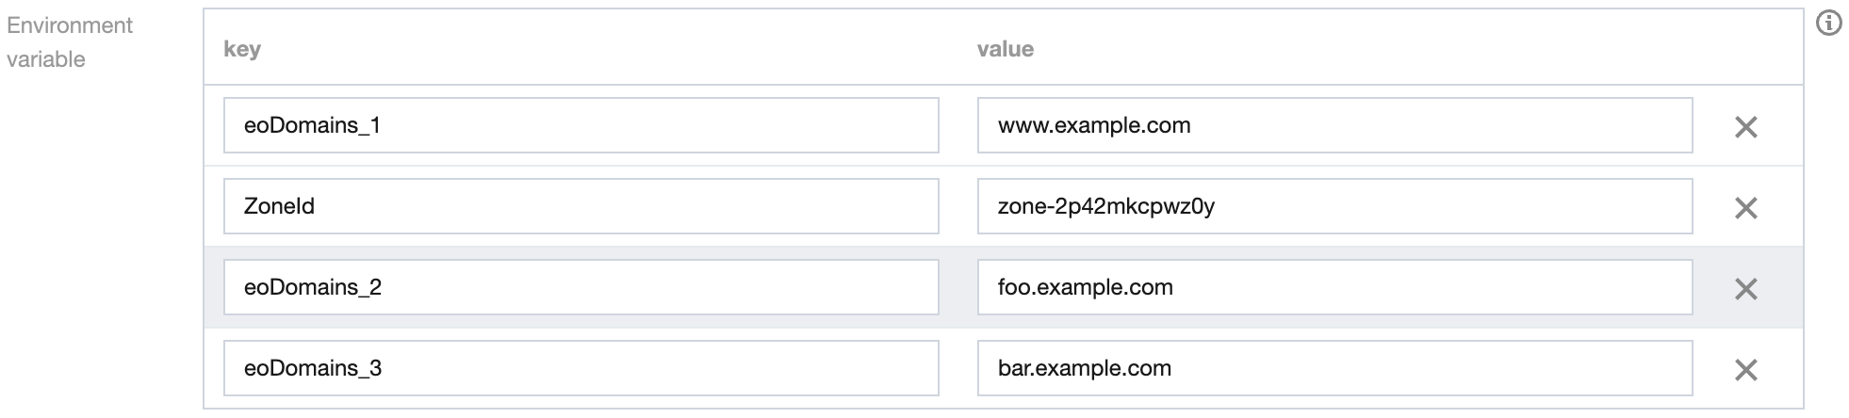Select the table row containing ZoneId
This screenshot has width=1849, height=418.
[957, 206]
